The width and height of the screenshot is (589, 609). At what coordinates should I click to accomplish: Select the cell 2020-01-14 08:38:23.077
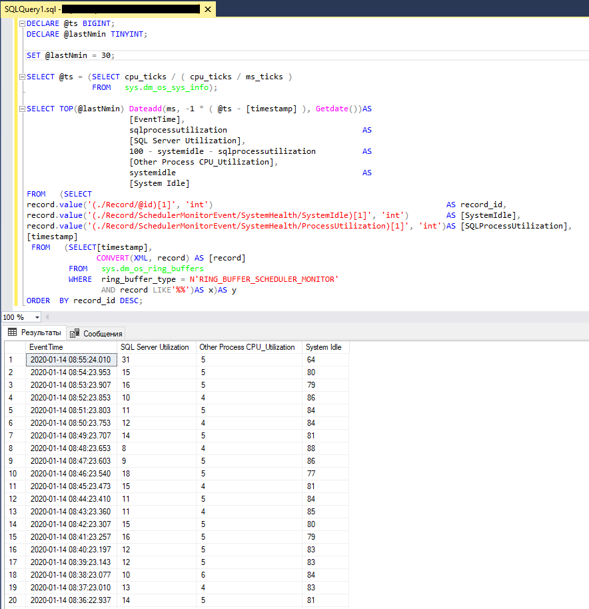pyautogui.click(x=71, y=575)
